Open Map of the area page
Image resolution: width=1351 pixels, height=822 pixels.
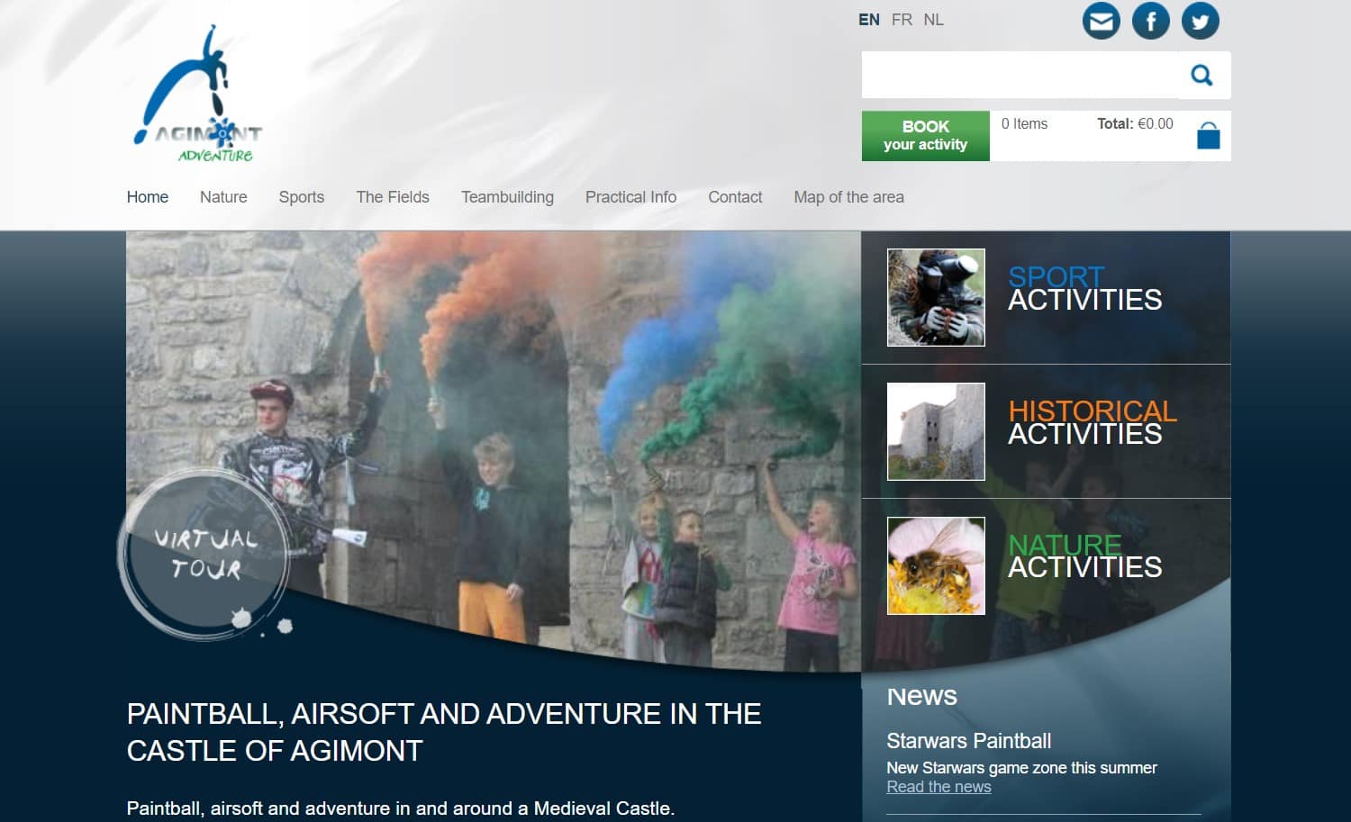[848, 197]
